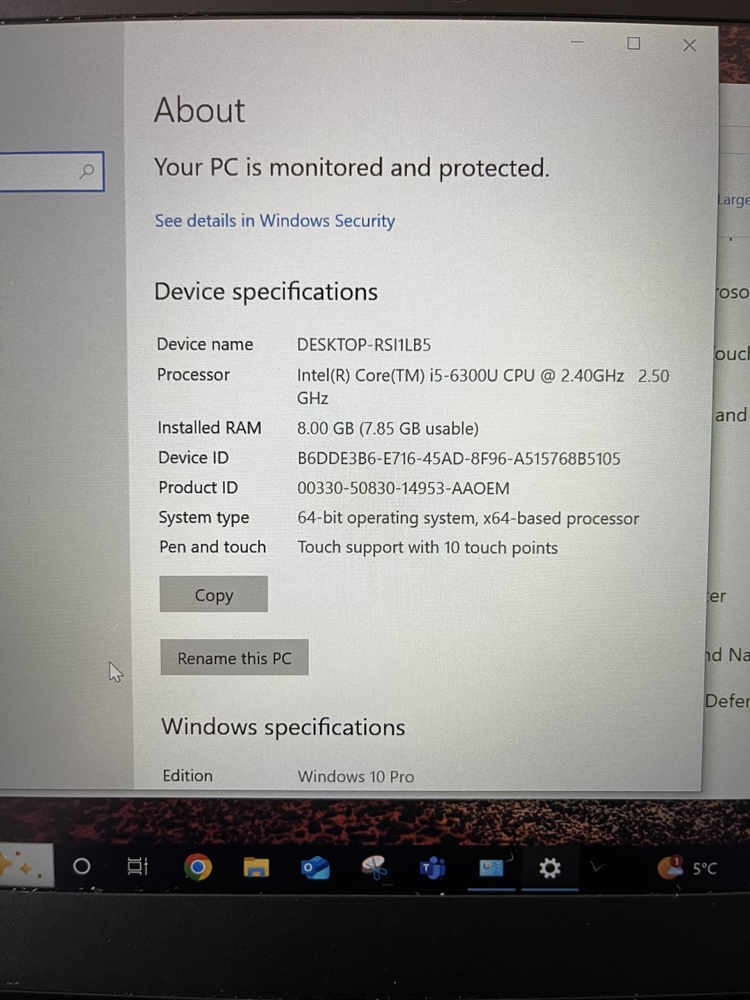The width and height of the screenshot is (750, 1000).
Task: Click the 8.00 GB installed RAM value
Action: (x=388, y=428)
